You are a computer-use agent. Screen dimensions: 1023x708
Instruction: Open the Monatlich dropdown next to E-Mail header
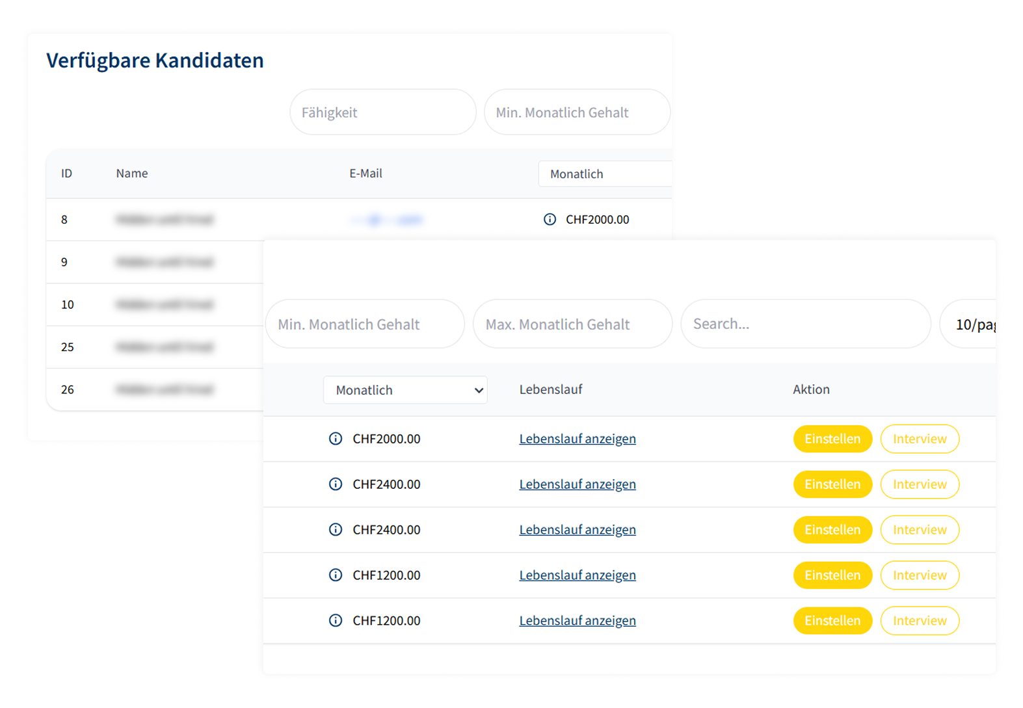(x=605, y=174)
